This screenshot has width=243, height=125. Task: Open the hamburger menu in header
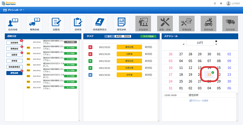(x=215, y=3)
